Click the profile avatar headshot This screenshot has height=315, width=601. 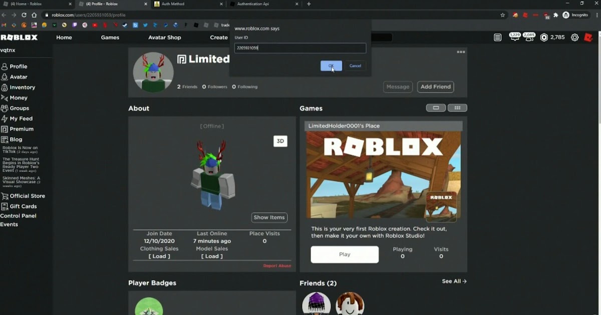[153, 72]
